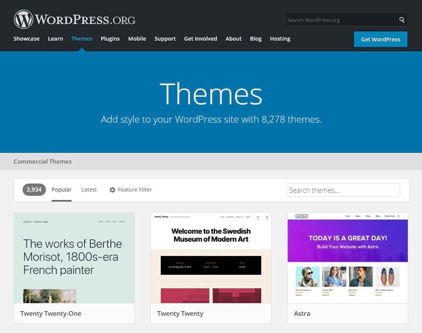The image size is (422, 333).
Task: Select the Popular tab
Action: click(61, 190)
